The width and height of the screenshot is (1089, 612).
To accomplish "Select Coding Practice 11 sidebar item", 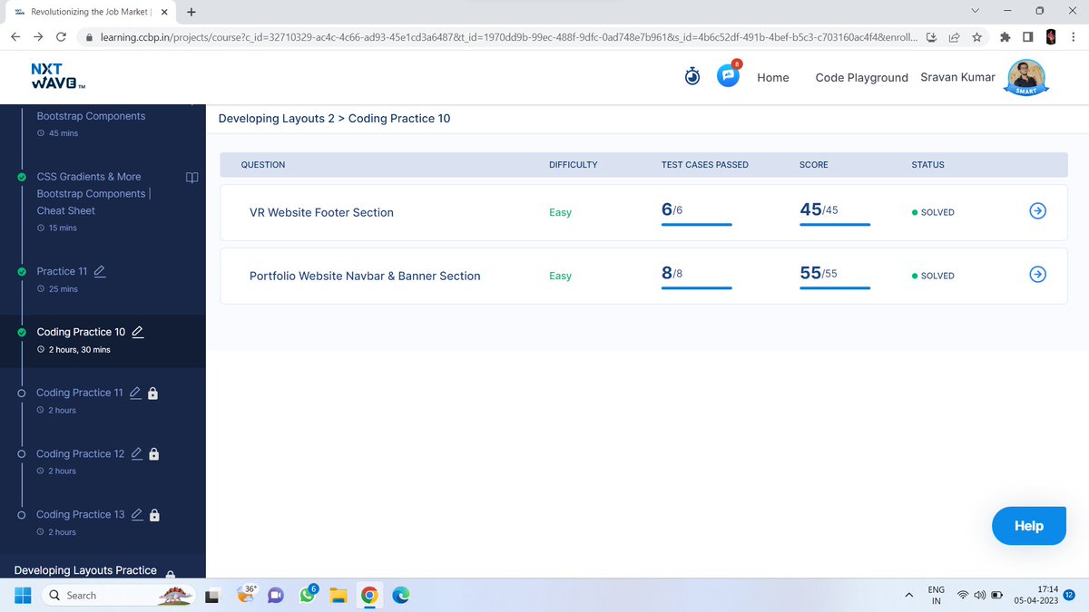I will point(80,393).
